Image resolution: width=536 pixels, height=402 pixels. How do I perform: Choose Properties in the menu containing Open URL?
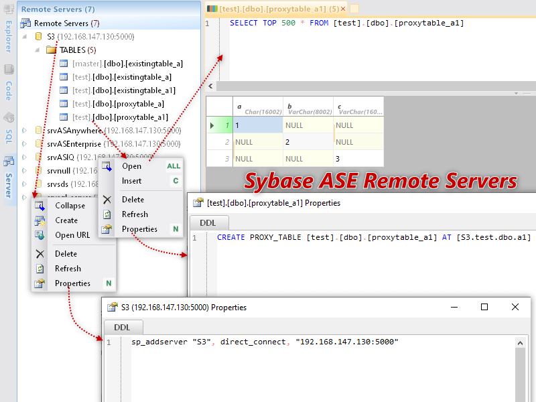[x=72, y=283]
